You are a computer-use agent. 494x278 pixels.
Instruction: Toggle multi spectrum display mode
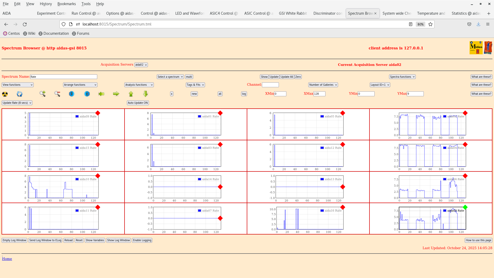189,76
